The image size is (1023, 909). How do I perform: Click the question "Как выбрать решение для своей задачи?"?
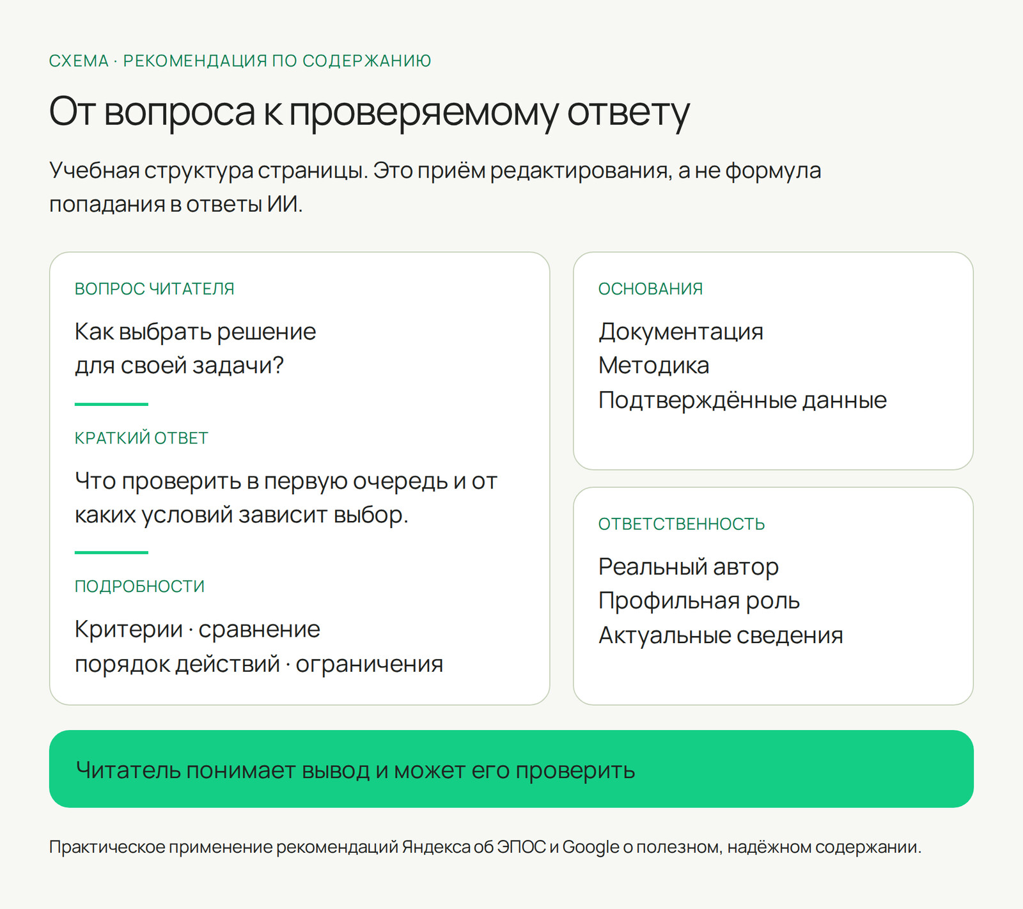tap(195, 348)
